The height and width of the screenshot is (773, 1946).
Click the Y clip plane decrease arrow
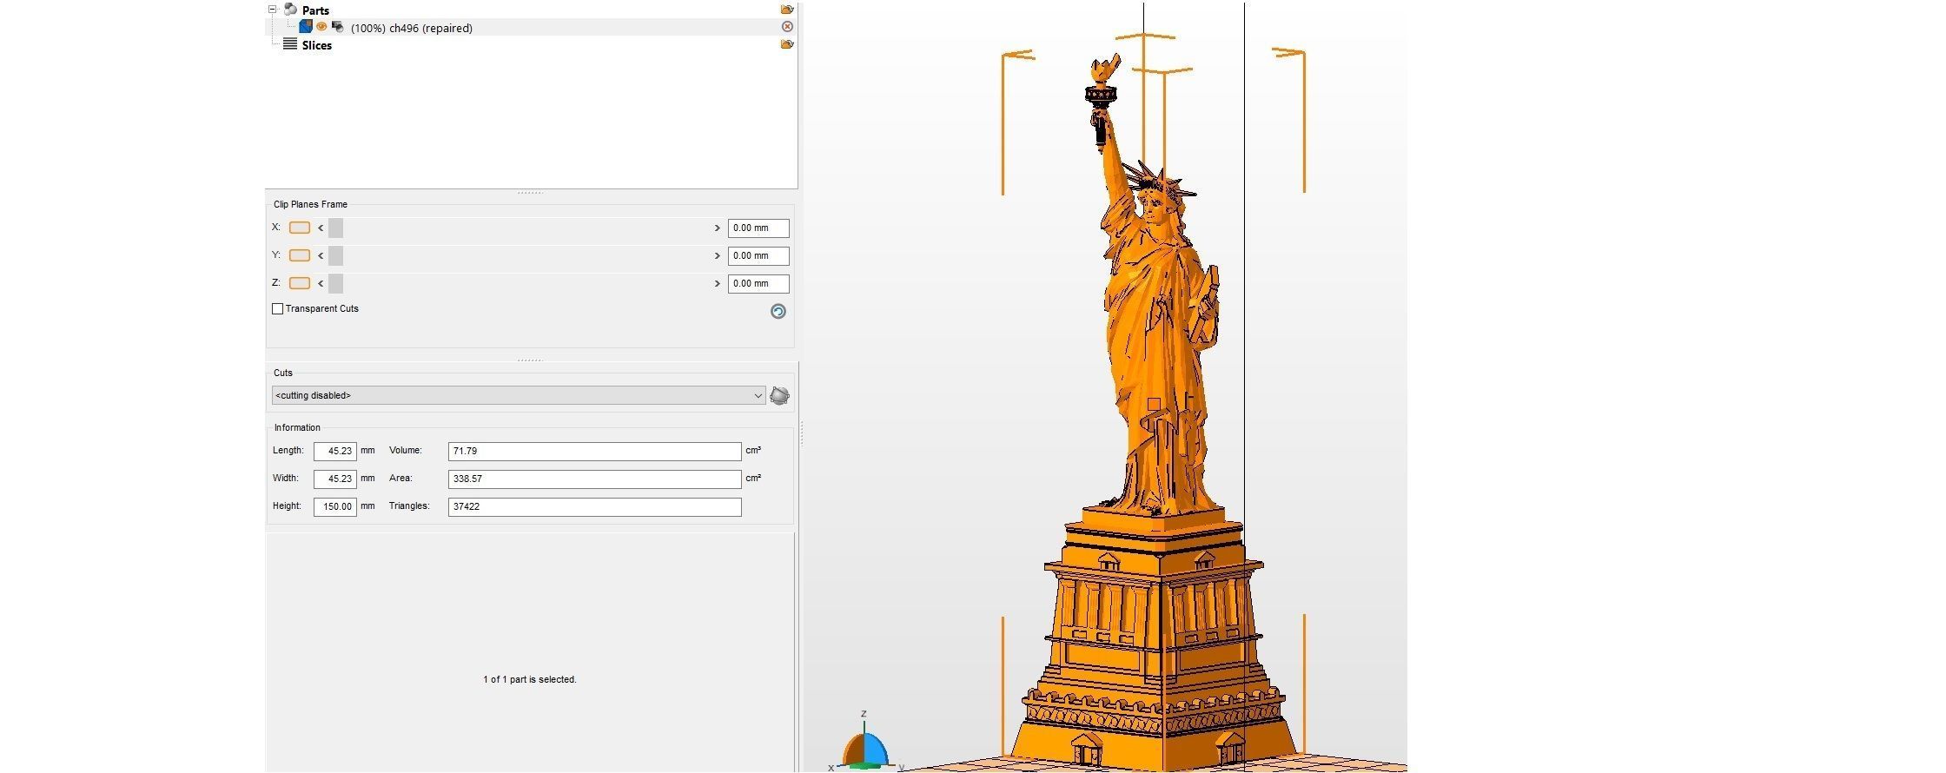coord(321,256)
